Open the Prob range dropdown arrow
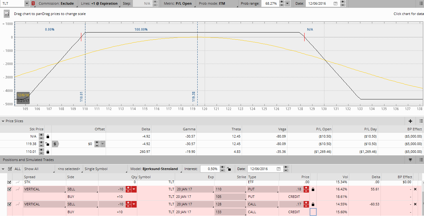Viewport: 424px width, 216px height. click(x=287, y=3)
